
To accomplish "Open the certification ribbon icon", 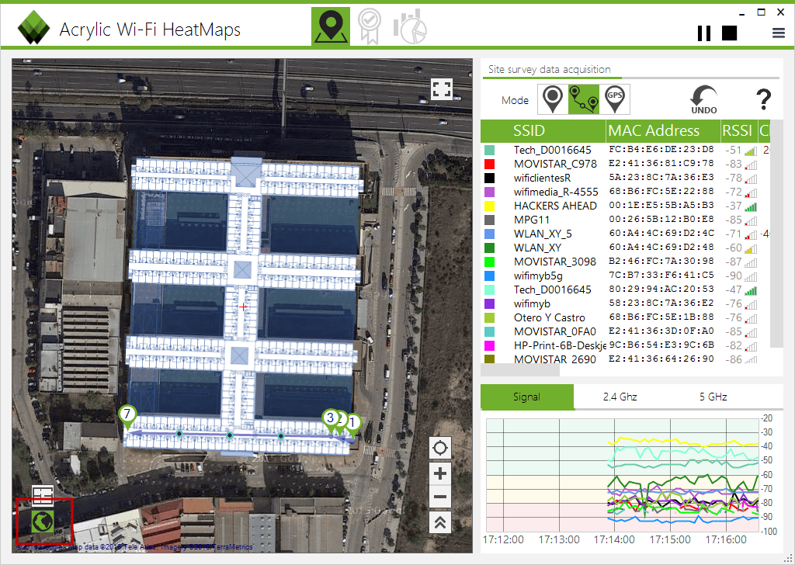I will click(x=370, y=26).
